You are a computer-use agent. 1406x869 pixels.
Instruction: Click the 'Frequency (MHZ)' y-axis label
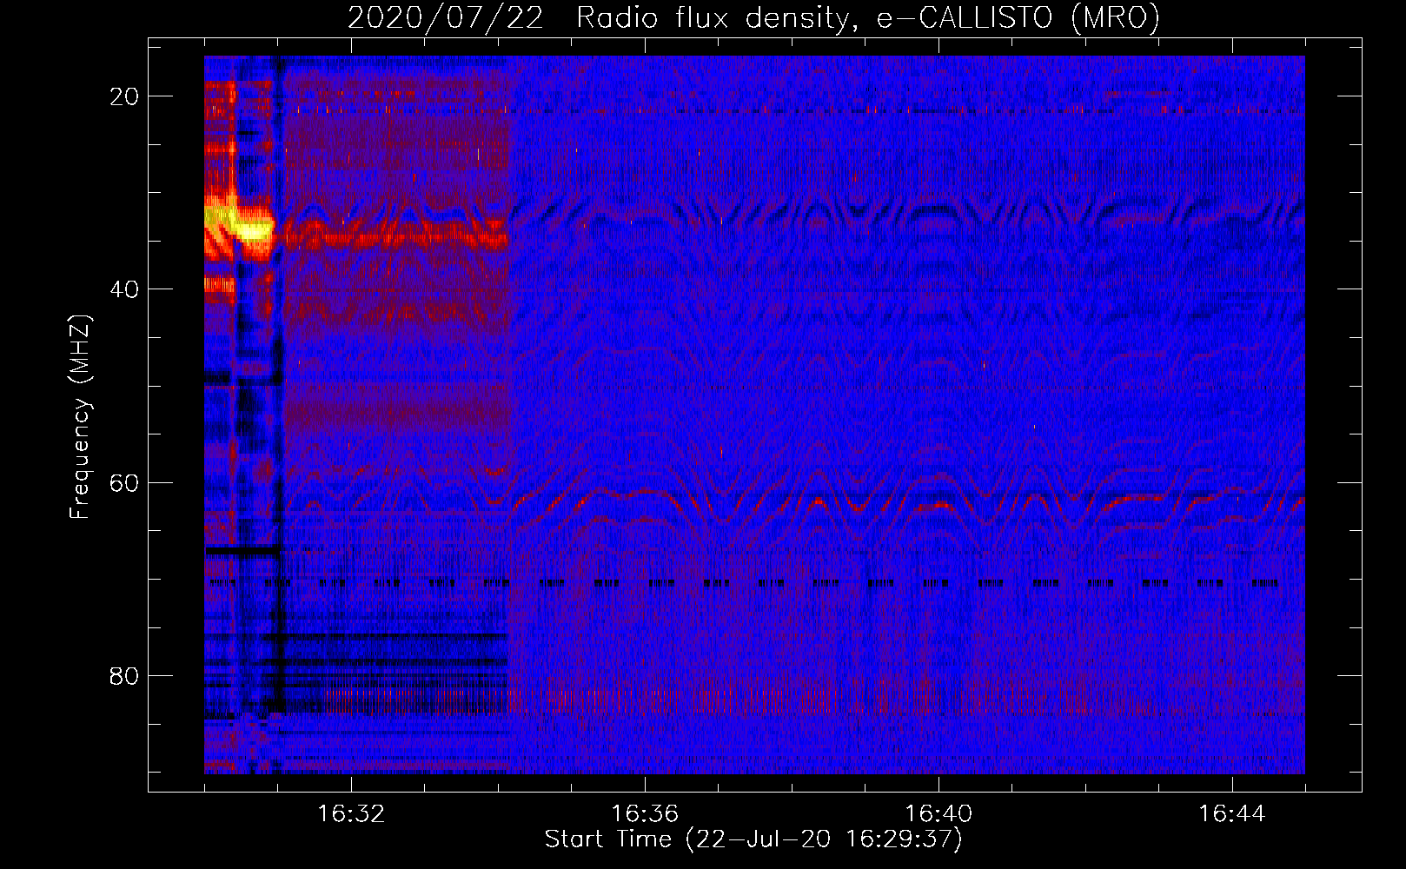[80, 417]
